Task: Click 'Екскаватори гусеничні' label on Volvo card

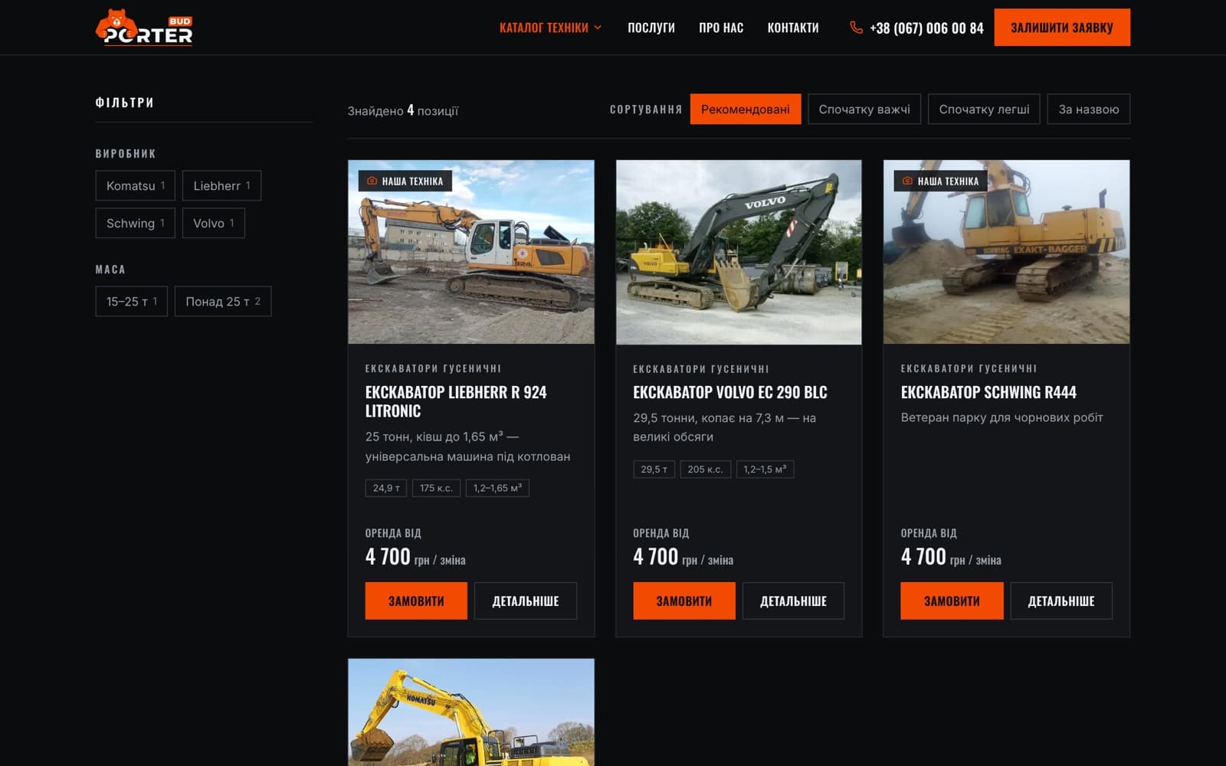Action: point(701,368)
